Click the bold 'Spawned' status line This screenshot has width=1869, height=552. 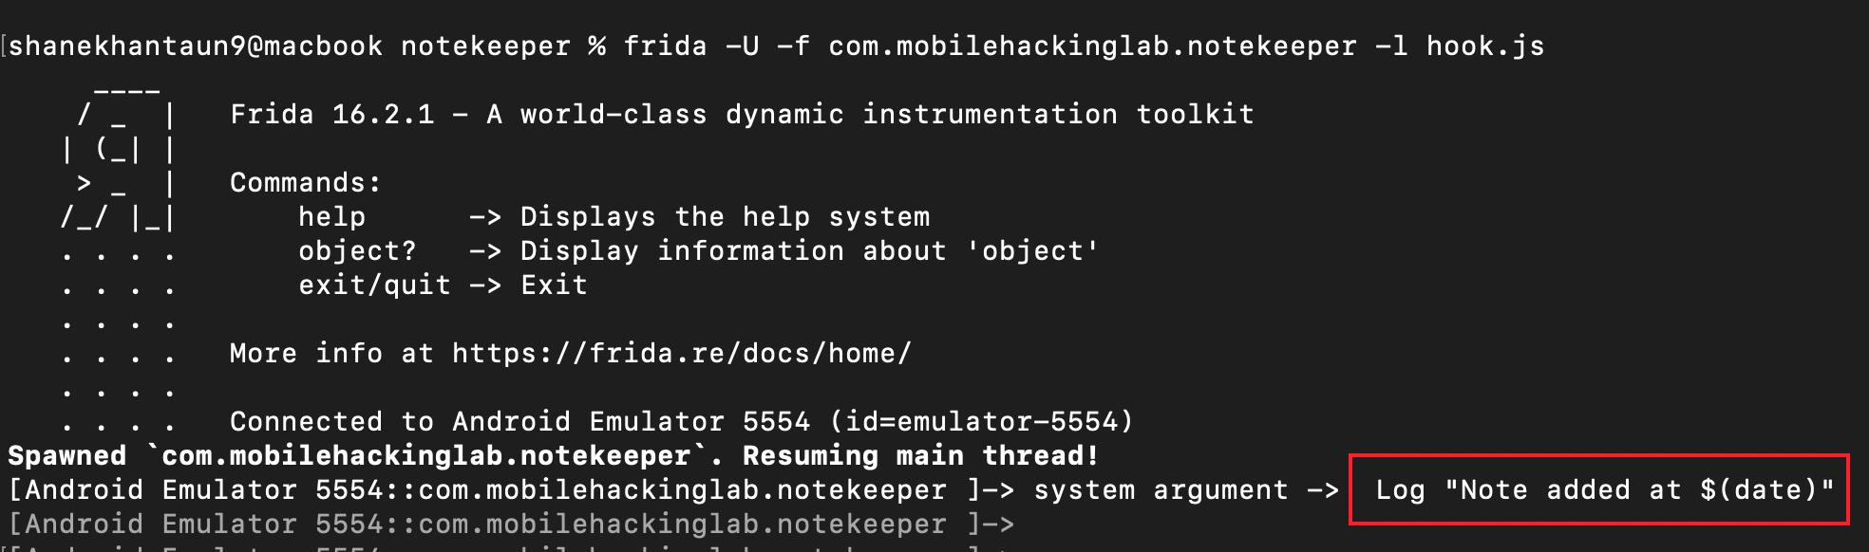(x=66, y=456)
